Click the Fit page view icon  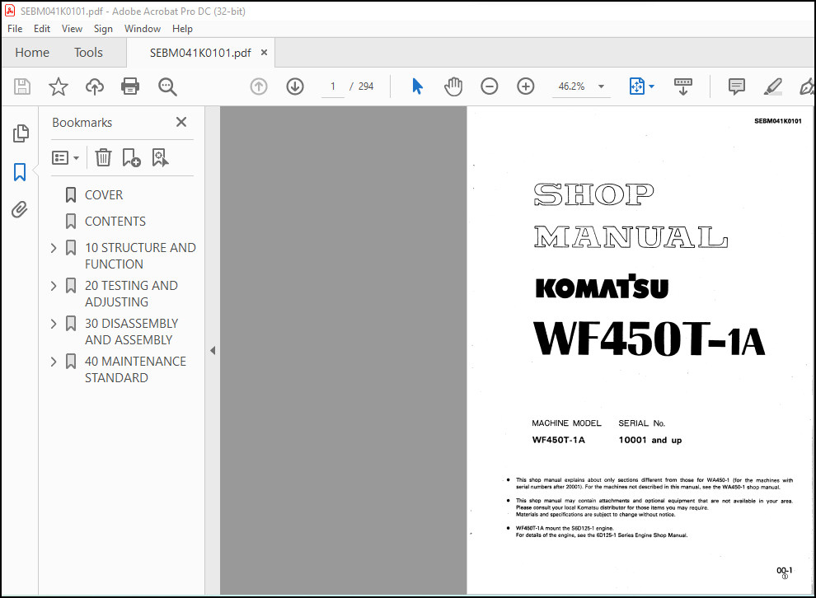click(637, 86)
